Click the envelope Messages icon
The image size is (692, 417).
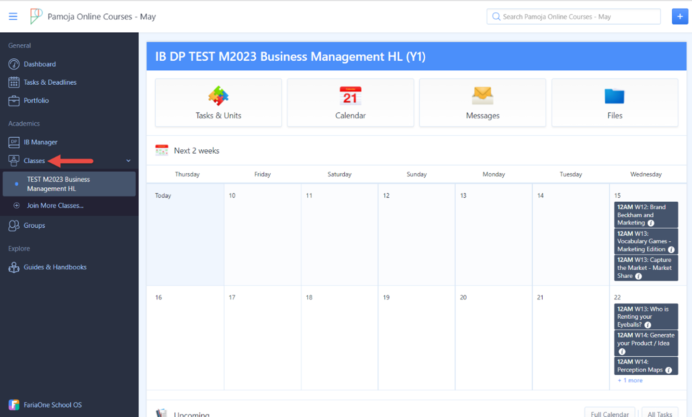(483, 95)
